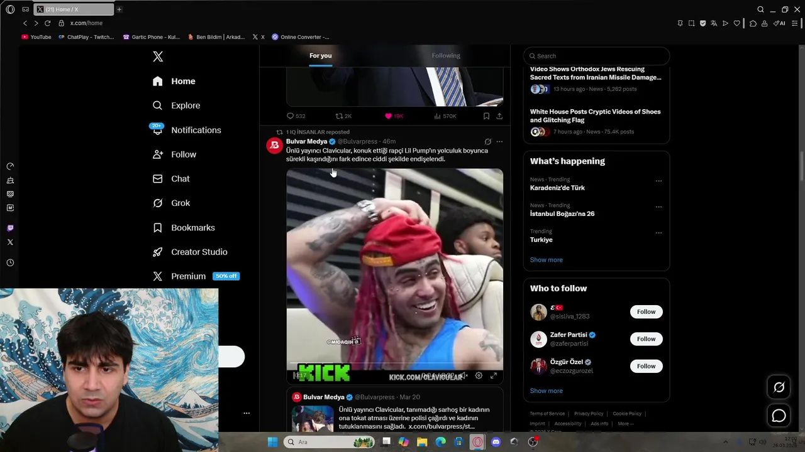This screenshot has width=805, height=452.
Task: Unlike the post with 19K likes
Action: 394,116
